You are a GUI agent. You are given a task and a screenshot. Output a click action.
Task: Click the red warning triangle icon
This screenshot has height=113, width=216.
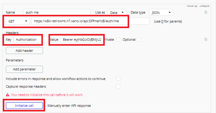(7, 95)
